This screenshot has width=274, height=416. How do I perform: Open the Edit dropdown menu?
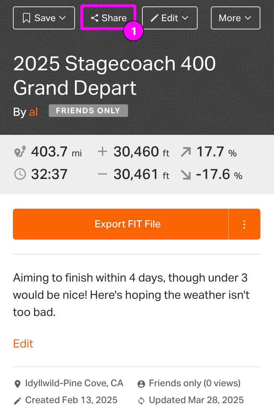point(185,18)
